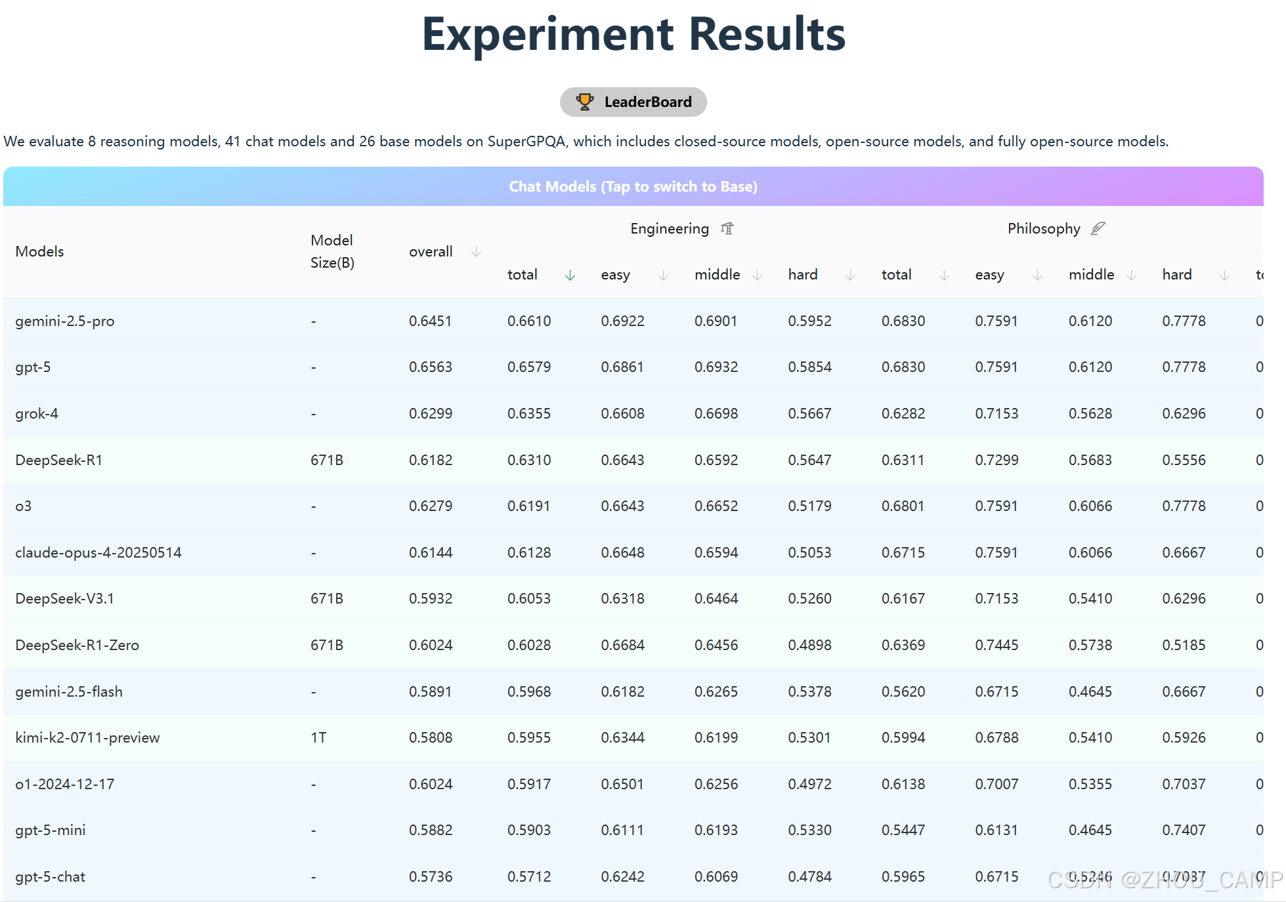Select the DeepSeek-V3.1 row name

(x=65, y=598)
